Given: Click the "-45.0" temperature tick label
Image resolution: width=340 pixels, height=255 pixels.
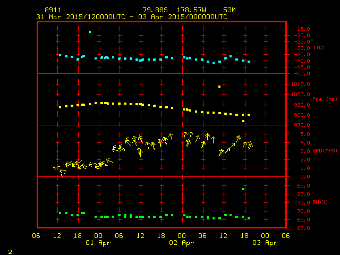Looking at the screenshot, I should (302, 67).
